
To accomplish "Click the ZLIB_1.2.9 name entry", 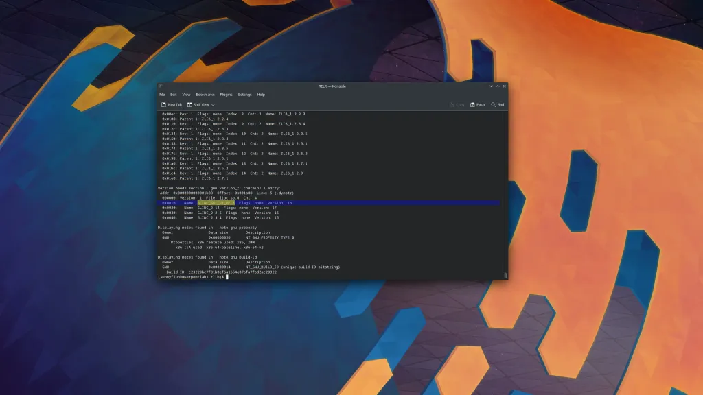I will coord(292,173).
